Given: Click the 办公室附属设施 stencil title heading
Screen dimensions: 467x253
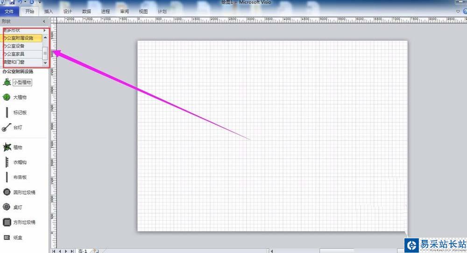Looking at the screenshot, I should (x=18, y=71).
